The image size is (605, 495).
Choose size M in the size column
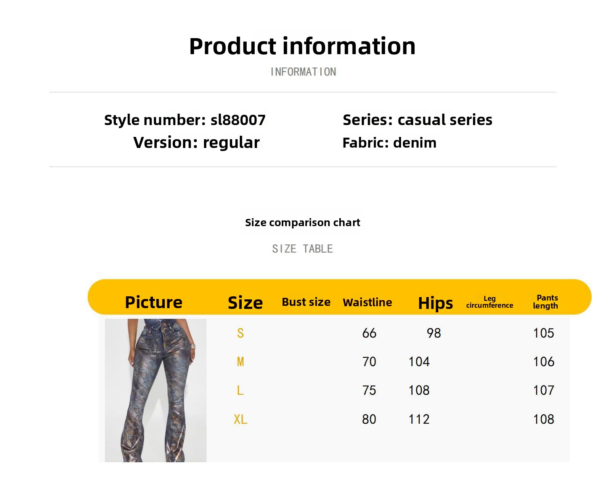240,362
